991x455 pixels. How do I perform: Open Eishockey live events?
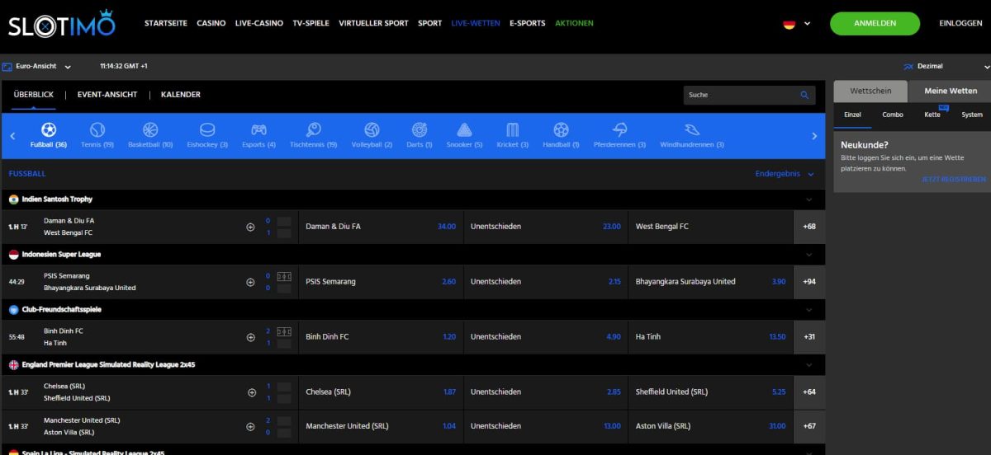click(x=206, y=130)
